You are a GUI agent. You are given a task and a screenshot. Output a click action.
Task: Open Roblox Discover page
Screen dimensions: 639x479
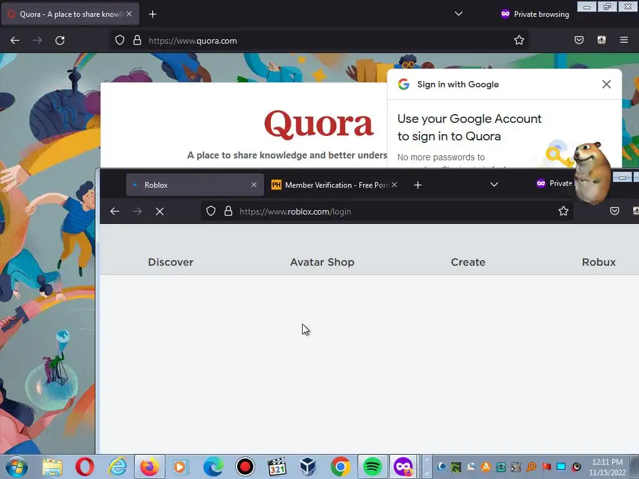(x=170, y=262)
